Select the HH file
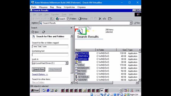Image resolution: width=171 pixels, height=96 pixels. 80,62
